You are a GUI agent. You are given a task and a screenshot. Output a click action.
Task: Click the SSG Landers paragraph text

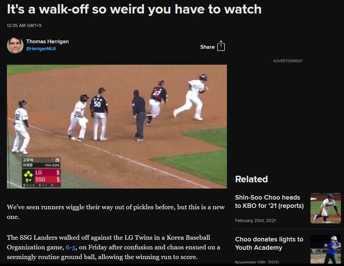click(113, 247)
